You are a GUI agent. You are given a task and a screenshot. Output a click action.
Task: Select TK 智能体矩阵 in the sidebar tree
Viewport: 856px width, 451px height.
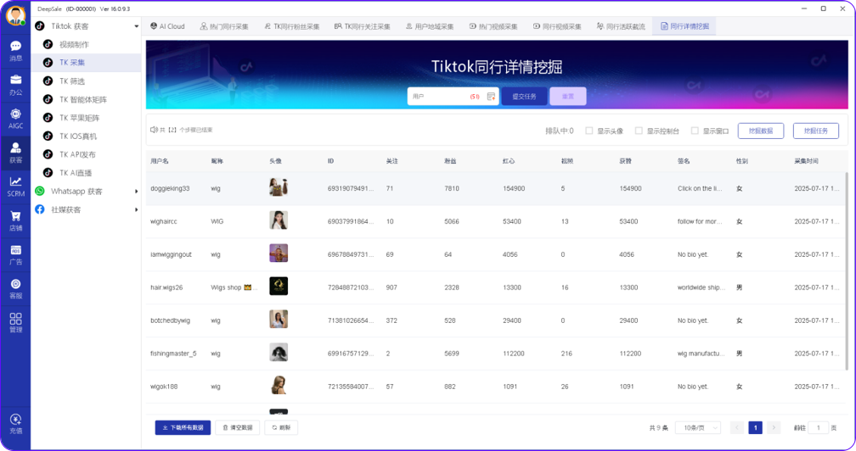click(83, 99)
